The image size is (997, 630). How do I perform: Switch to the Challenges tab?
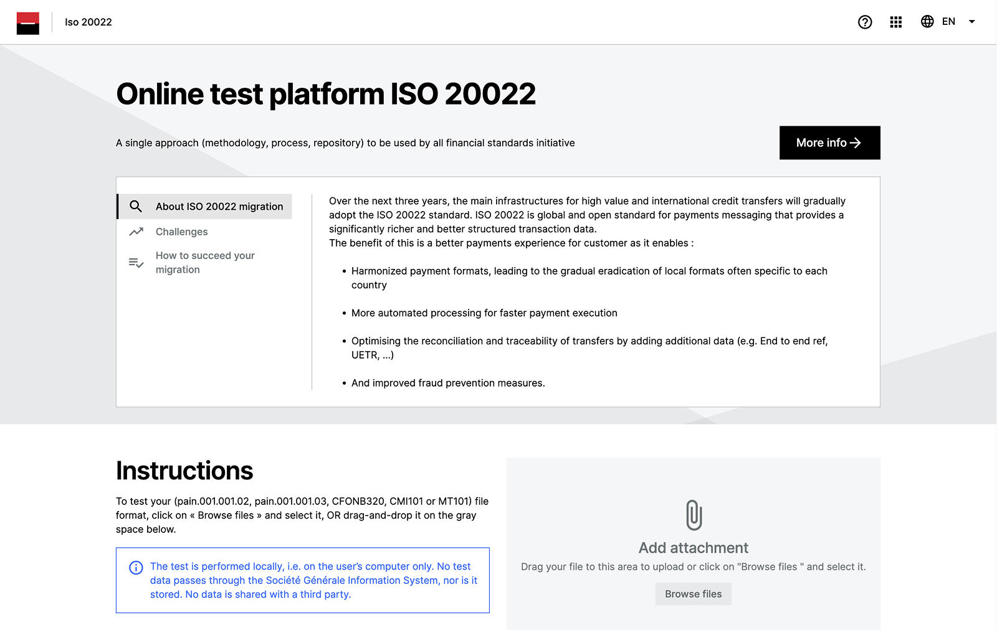tap(182, 232)
